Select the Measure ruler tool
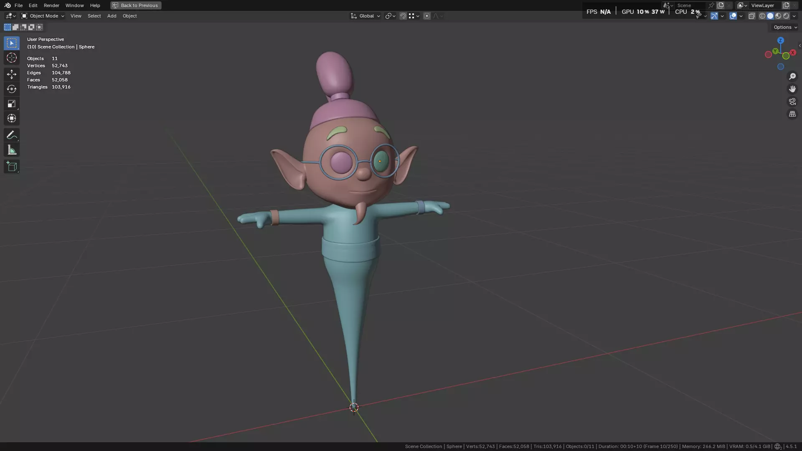Viewport: 802px width, 451px height. [x=12, y=150]
